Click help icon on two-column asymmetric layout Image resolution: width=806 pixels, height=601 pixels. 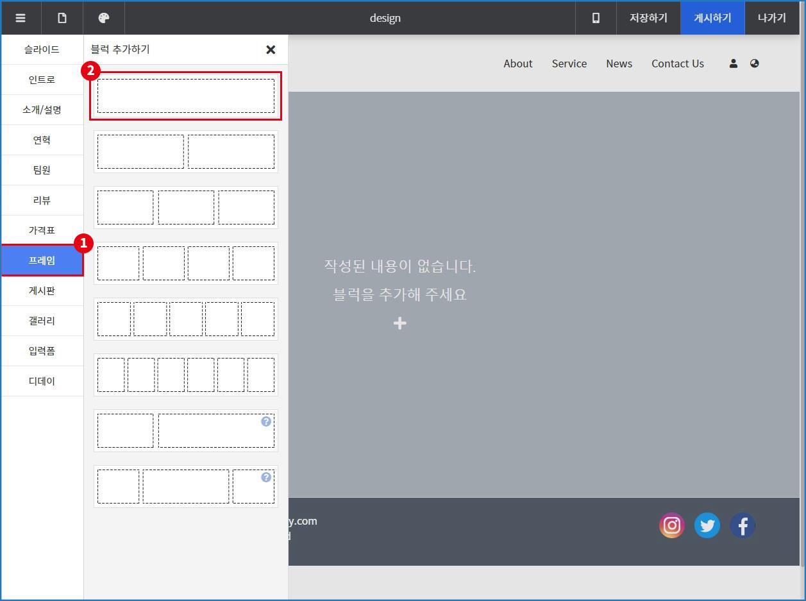pyautogui.click(x=266, y=421)
